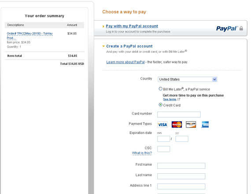Click the Visa card logo
This screenshot has width=251, height=194.
point(162,125)
